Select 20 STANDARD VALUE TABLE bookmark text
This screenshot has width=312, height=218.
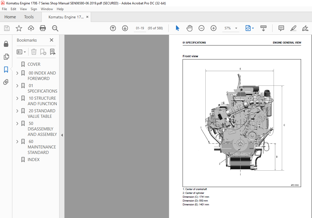41,113
